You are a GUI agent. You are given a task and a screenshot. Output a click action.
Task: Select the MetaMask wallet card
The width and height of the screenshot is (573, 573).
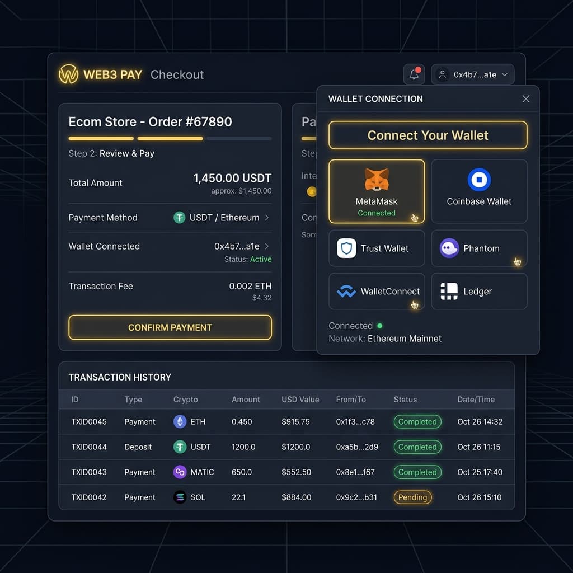point(377,191)
